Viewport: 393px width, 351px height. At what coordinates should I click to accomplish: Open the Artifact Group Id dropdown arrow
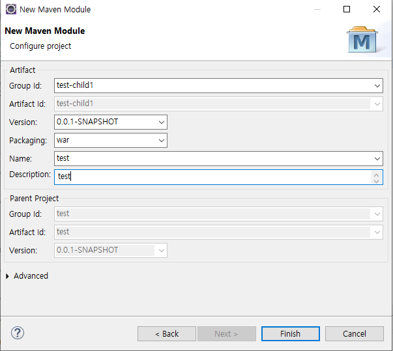pyautogui.click(x=377, y=85)
